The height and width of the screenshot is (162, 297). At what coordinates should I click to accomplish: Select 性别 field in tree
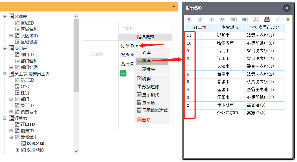coord(25,93)
